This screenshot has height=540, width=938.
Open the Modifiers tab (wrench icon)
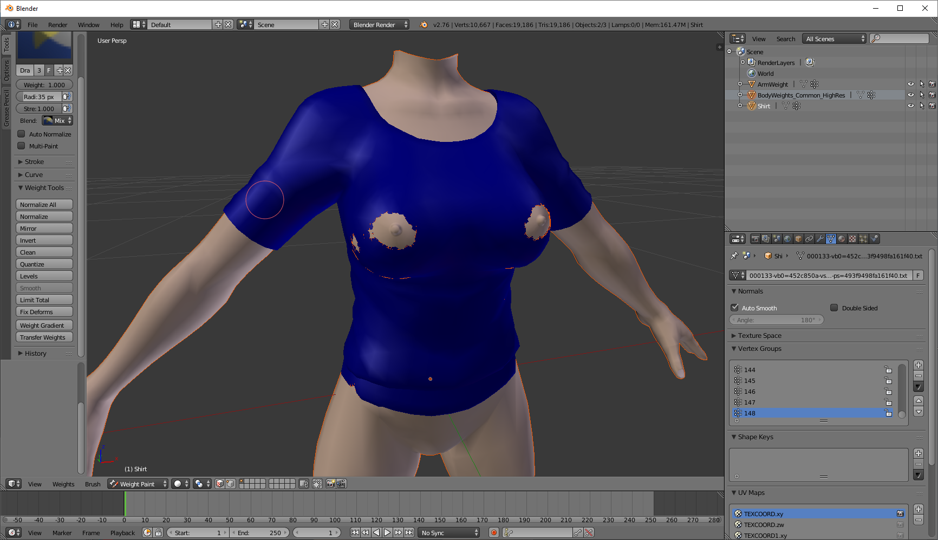tap(820, 239)
